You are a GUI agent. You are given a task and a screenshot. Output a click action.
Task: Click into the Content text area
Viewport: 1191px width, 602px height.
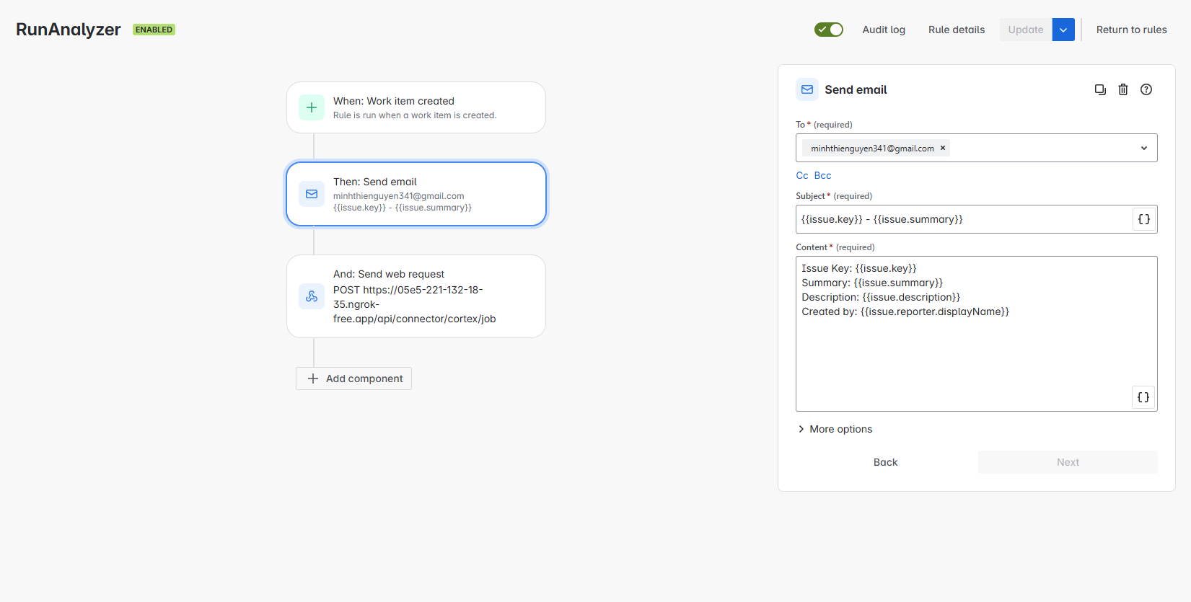click(x=977, y=334)
